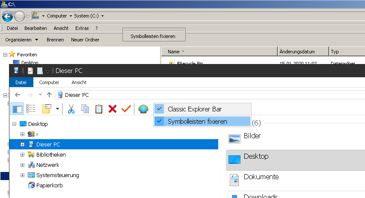
Task: Sort by the Name column header
Action: pyautogui.click(x=219, y=52)
